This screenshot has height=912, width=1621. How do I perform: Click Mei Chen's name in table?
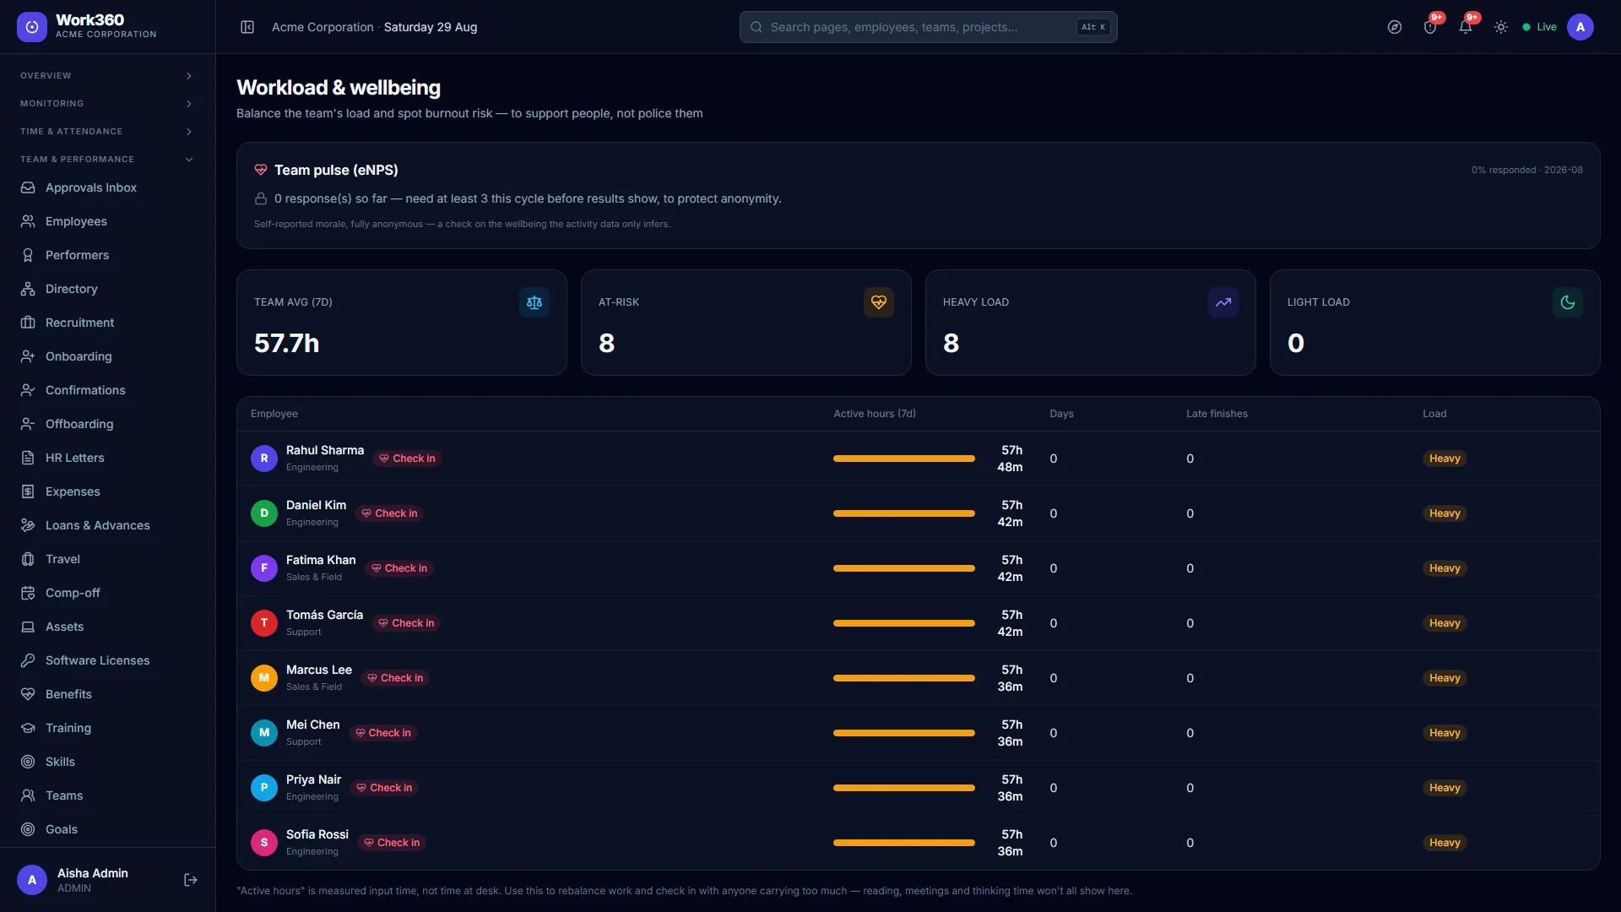point(312,725)
